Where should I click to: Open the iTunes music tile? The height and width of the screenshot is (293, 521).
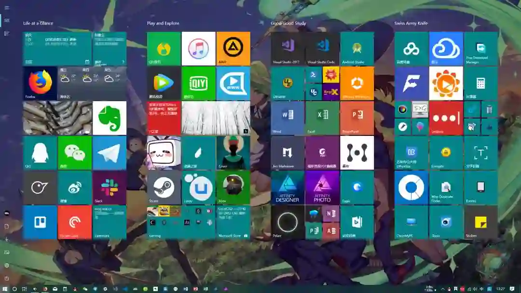click(198, 49)
